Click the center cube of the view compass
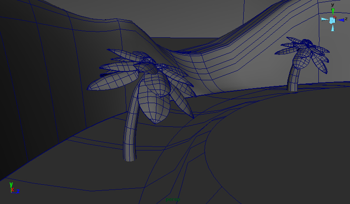This screenshot has height=204, width=350. (x=332, y=20)
